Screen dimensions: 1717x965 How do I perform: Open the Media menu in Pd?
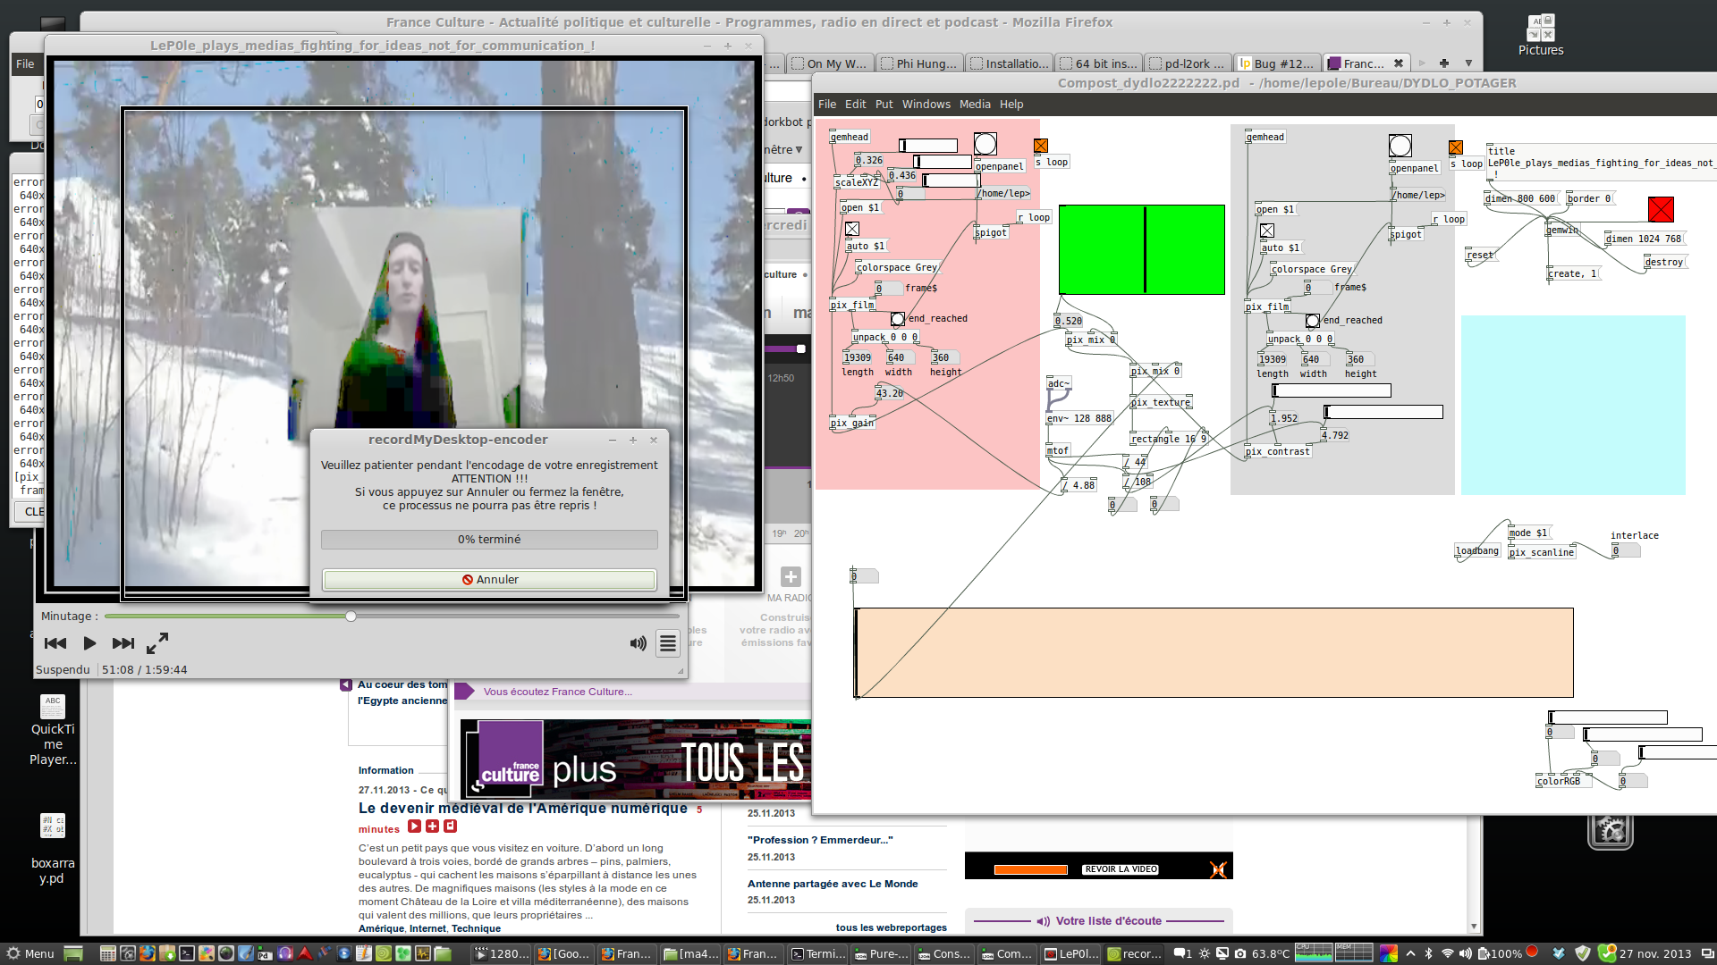(x=975, y=105)
